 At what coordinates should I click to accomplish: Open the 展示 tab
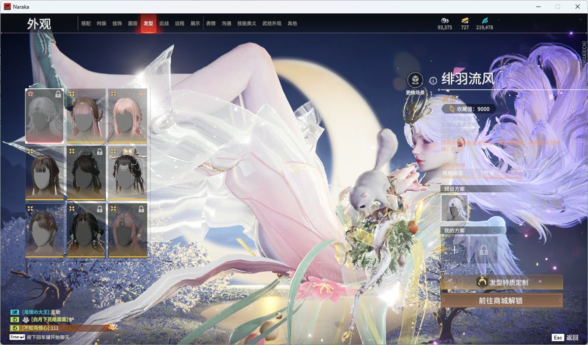click(195, 23)
